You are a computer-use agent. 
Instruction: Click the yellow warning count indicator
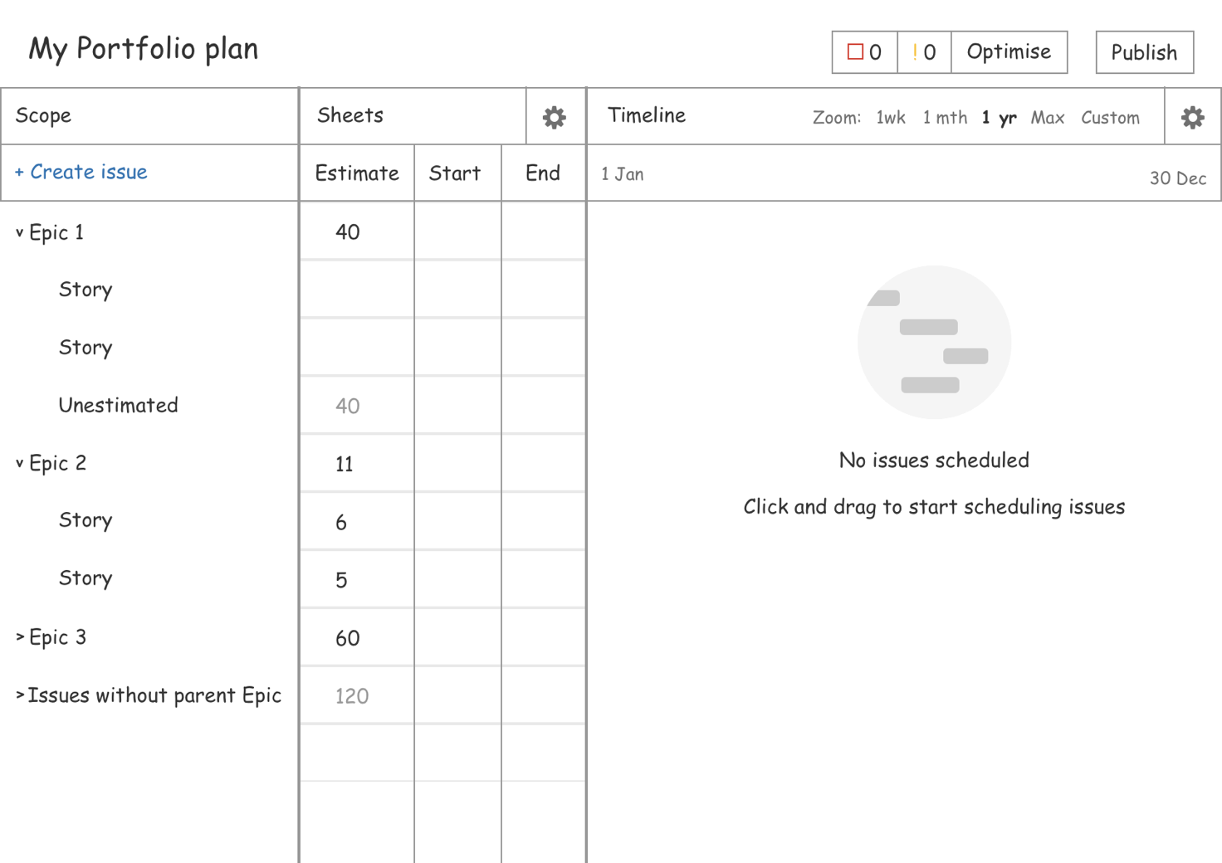pyautogui.click(x=923, y=51)
